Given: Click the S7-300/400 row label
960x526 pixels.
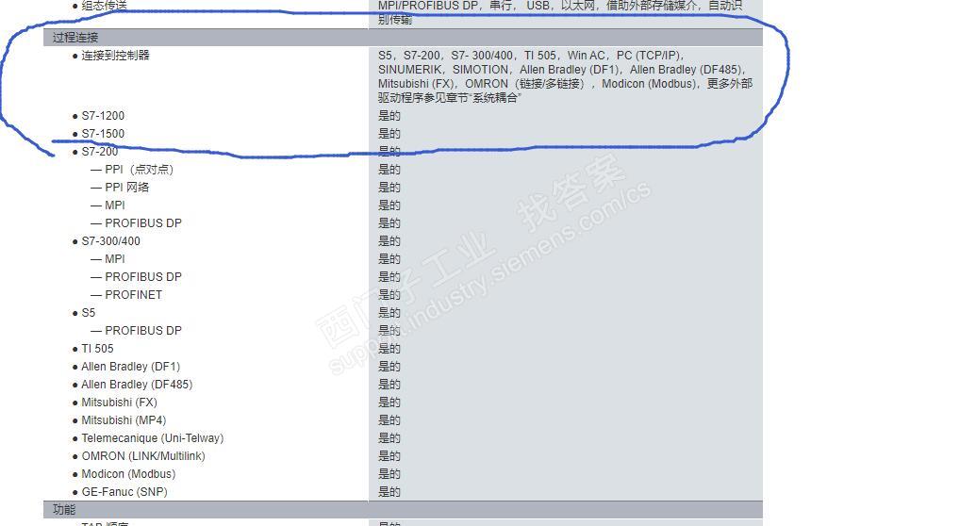Looking at the screenshot, I should [111, 241].
